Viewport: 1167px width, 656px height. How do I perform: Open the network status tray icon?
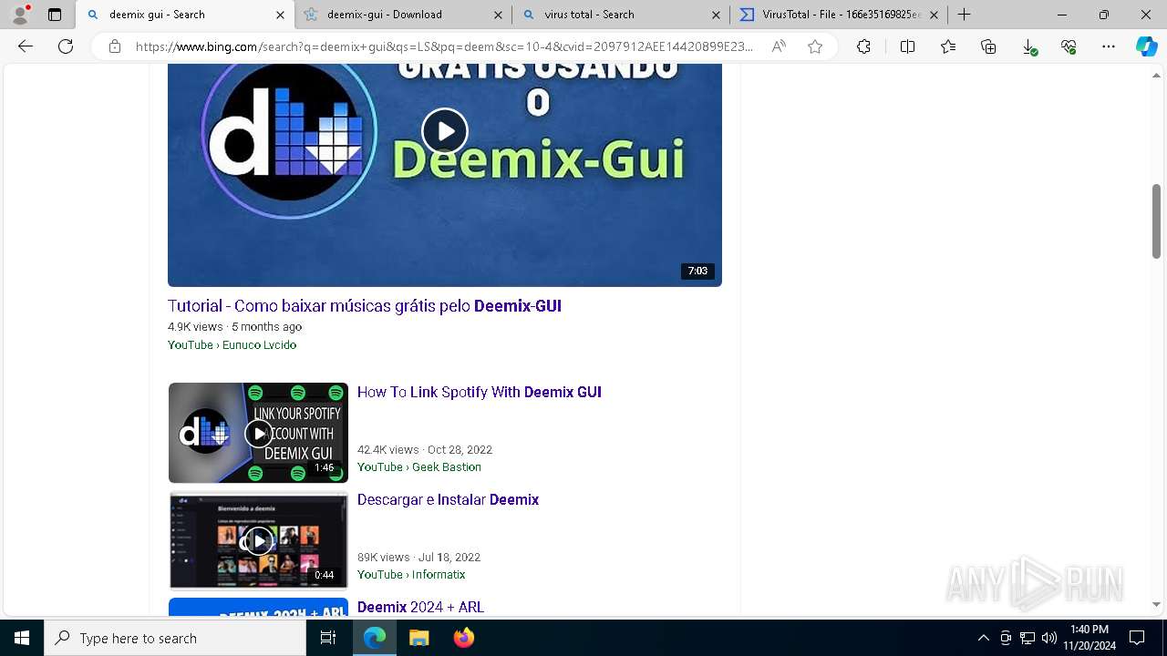tap(1028, 638)
